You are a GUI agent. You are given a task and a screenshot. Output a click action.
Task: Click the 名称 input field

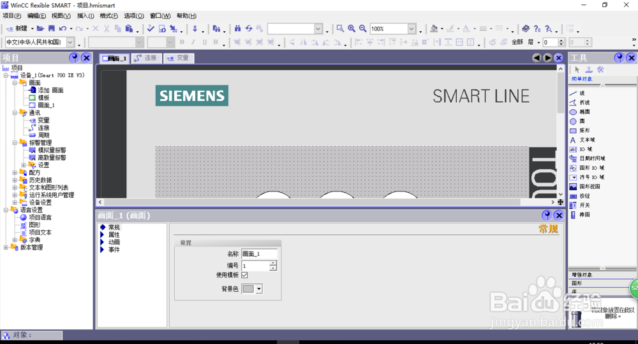point(259,254)
